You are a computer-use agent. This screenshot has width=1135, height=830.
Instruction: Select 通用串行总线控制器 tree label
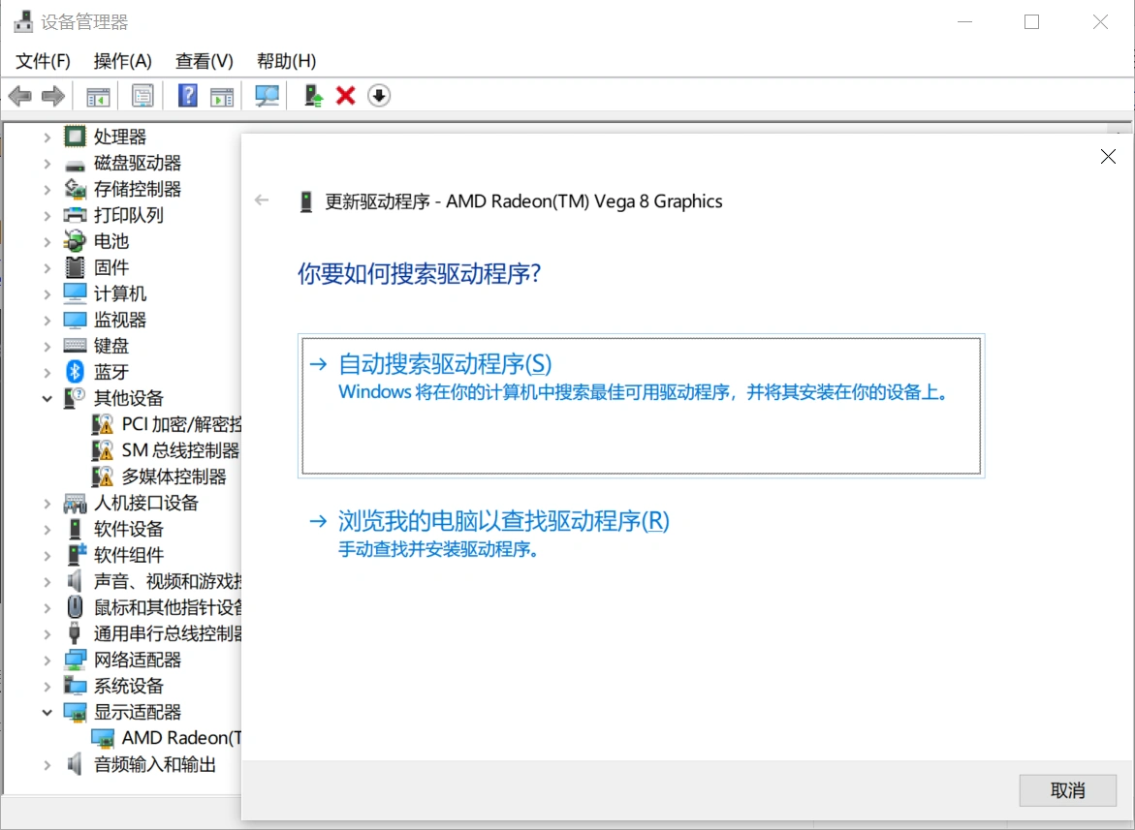click(x=168, y=633)
